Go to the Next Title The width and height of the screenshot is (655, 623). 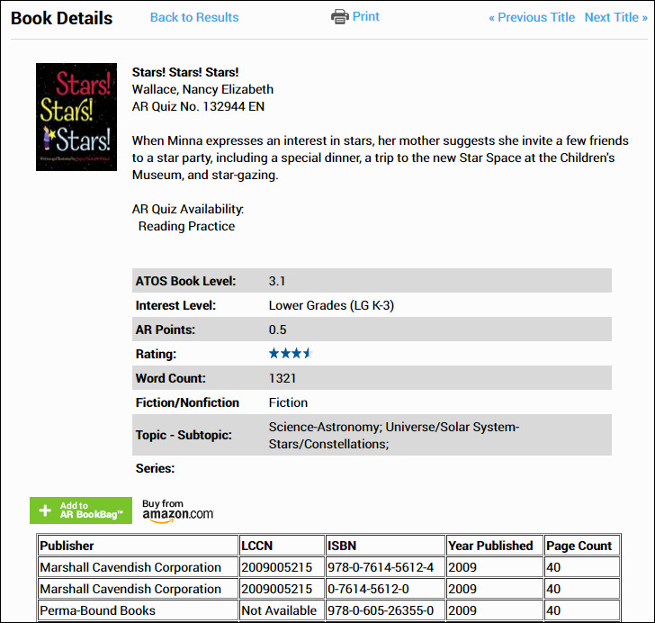click(x=615, y=17)
